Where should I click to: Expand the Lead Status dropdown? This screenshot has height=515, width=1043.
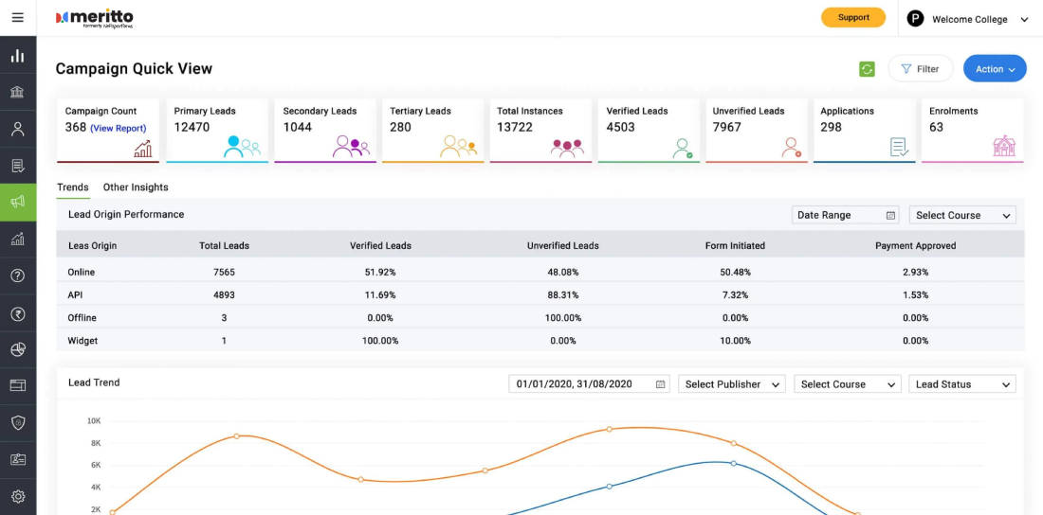click(962, 384)
